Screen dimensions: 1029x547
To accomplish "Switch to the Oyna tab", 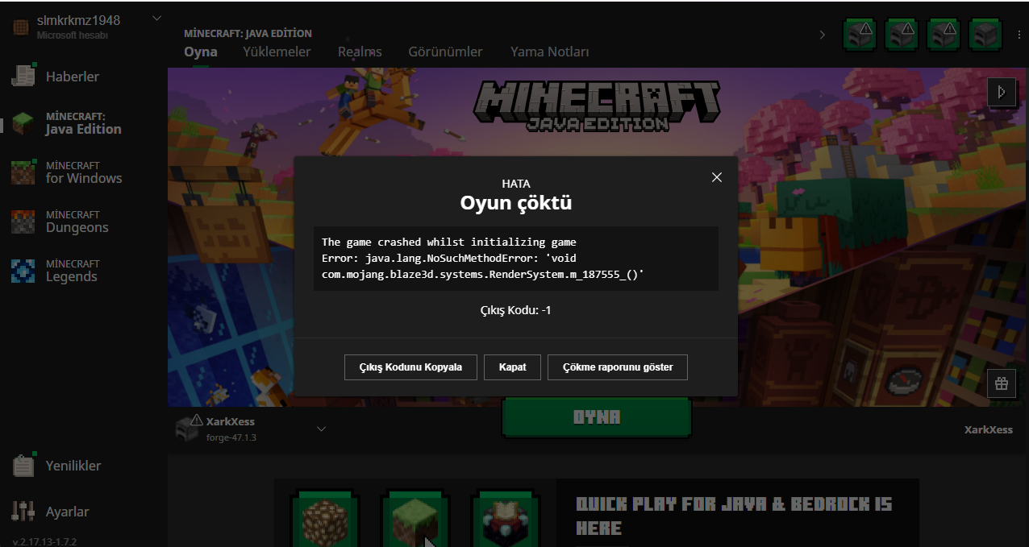I will [201, 52].
